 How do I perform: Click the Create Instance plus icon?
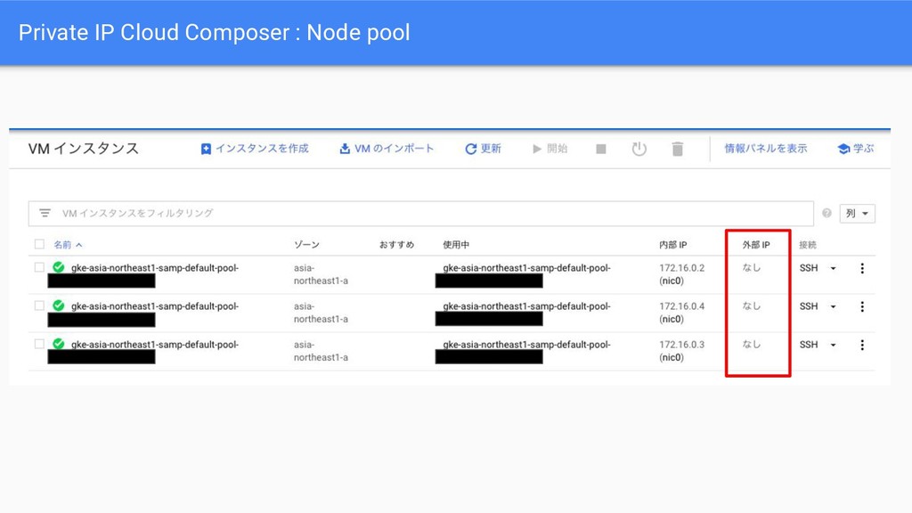[x=206, y=149]
